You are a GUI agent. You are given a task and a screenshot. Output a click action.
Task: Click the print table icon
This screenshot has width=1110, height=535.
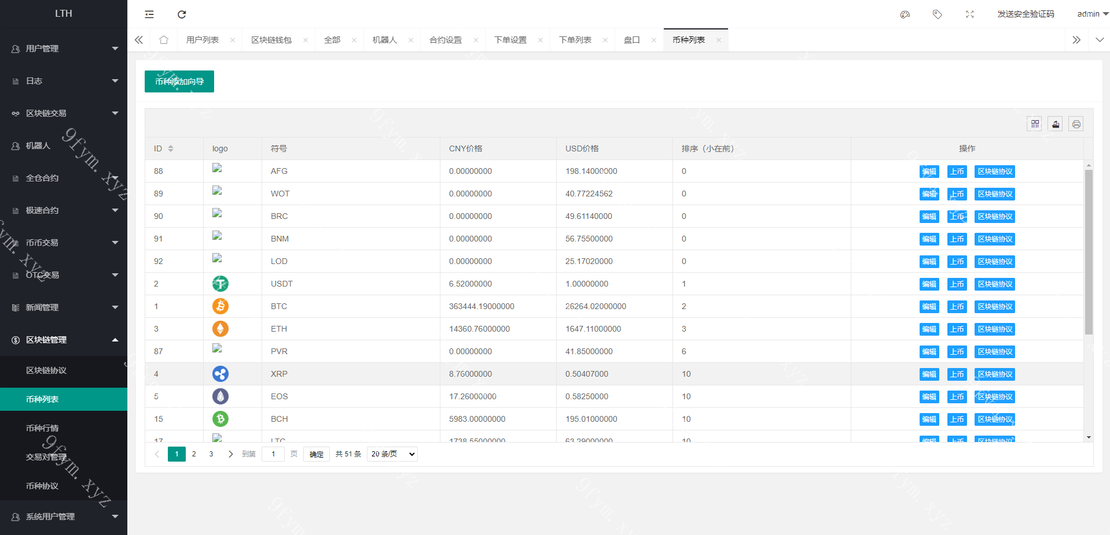tap(1076, 124)
